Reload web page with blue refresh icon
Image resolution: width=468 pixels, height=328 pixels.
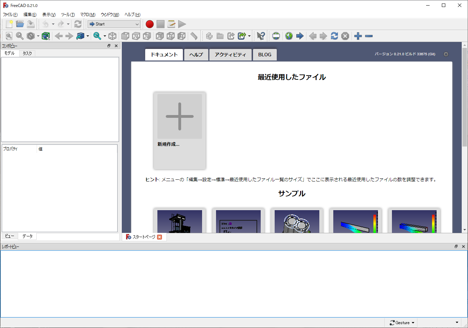pos(334,36)
